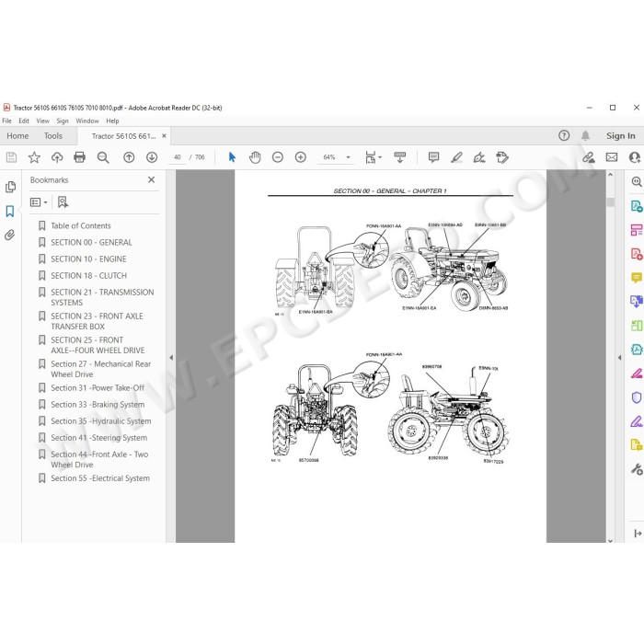Open the View menu

pyautogui.click(x=42, y=121)
